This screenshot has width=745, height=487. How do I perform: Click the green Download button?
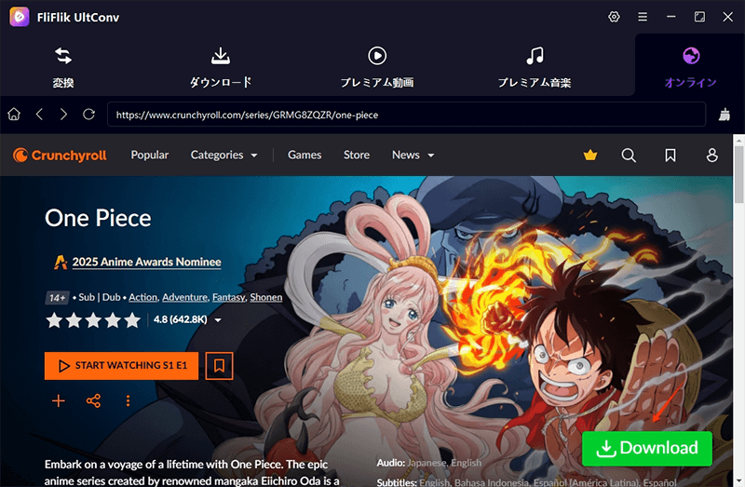click(647, 448)
